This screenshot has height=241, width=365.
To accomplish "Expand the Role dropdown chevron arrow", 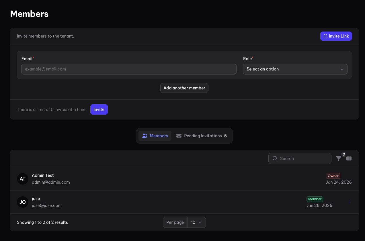I will (x=342, y=69).
